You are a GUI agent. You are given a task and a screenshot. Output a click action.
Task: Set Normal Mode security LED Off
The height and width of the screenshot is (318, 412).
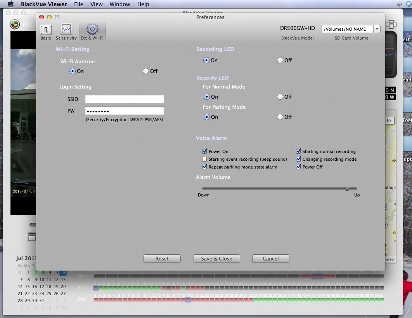coord(280,97)
